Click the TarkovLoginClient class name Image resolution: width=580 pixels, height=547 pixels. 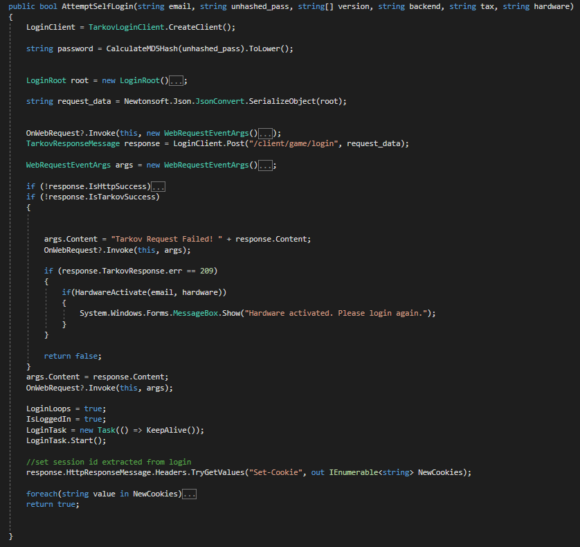point(127,27)
